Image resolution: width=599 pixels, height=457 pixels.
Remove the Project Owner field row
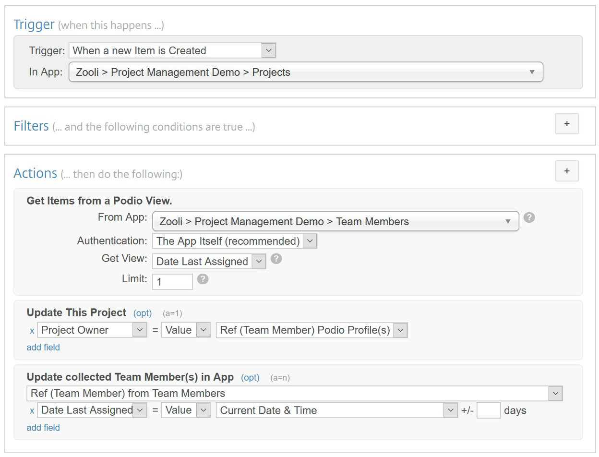[32, 331]
